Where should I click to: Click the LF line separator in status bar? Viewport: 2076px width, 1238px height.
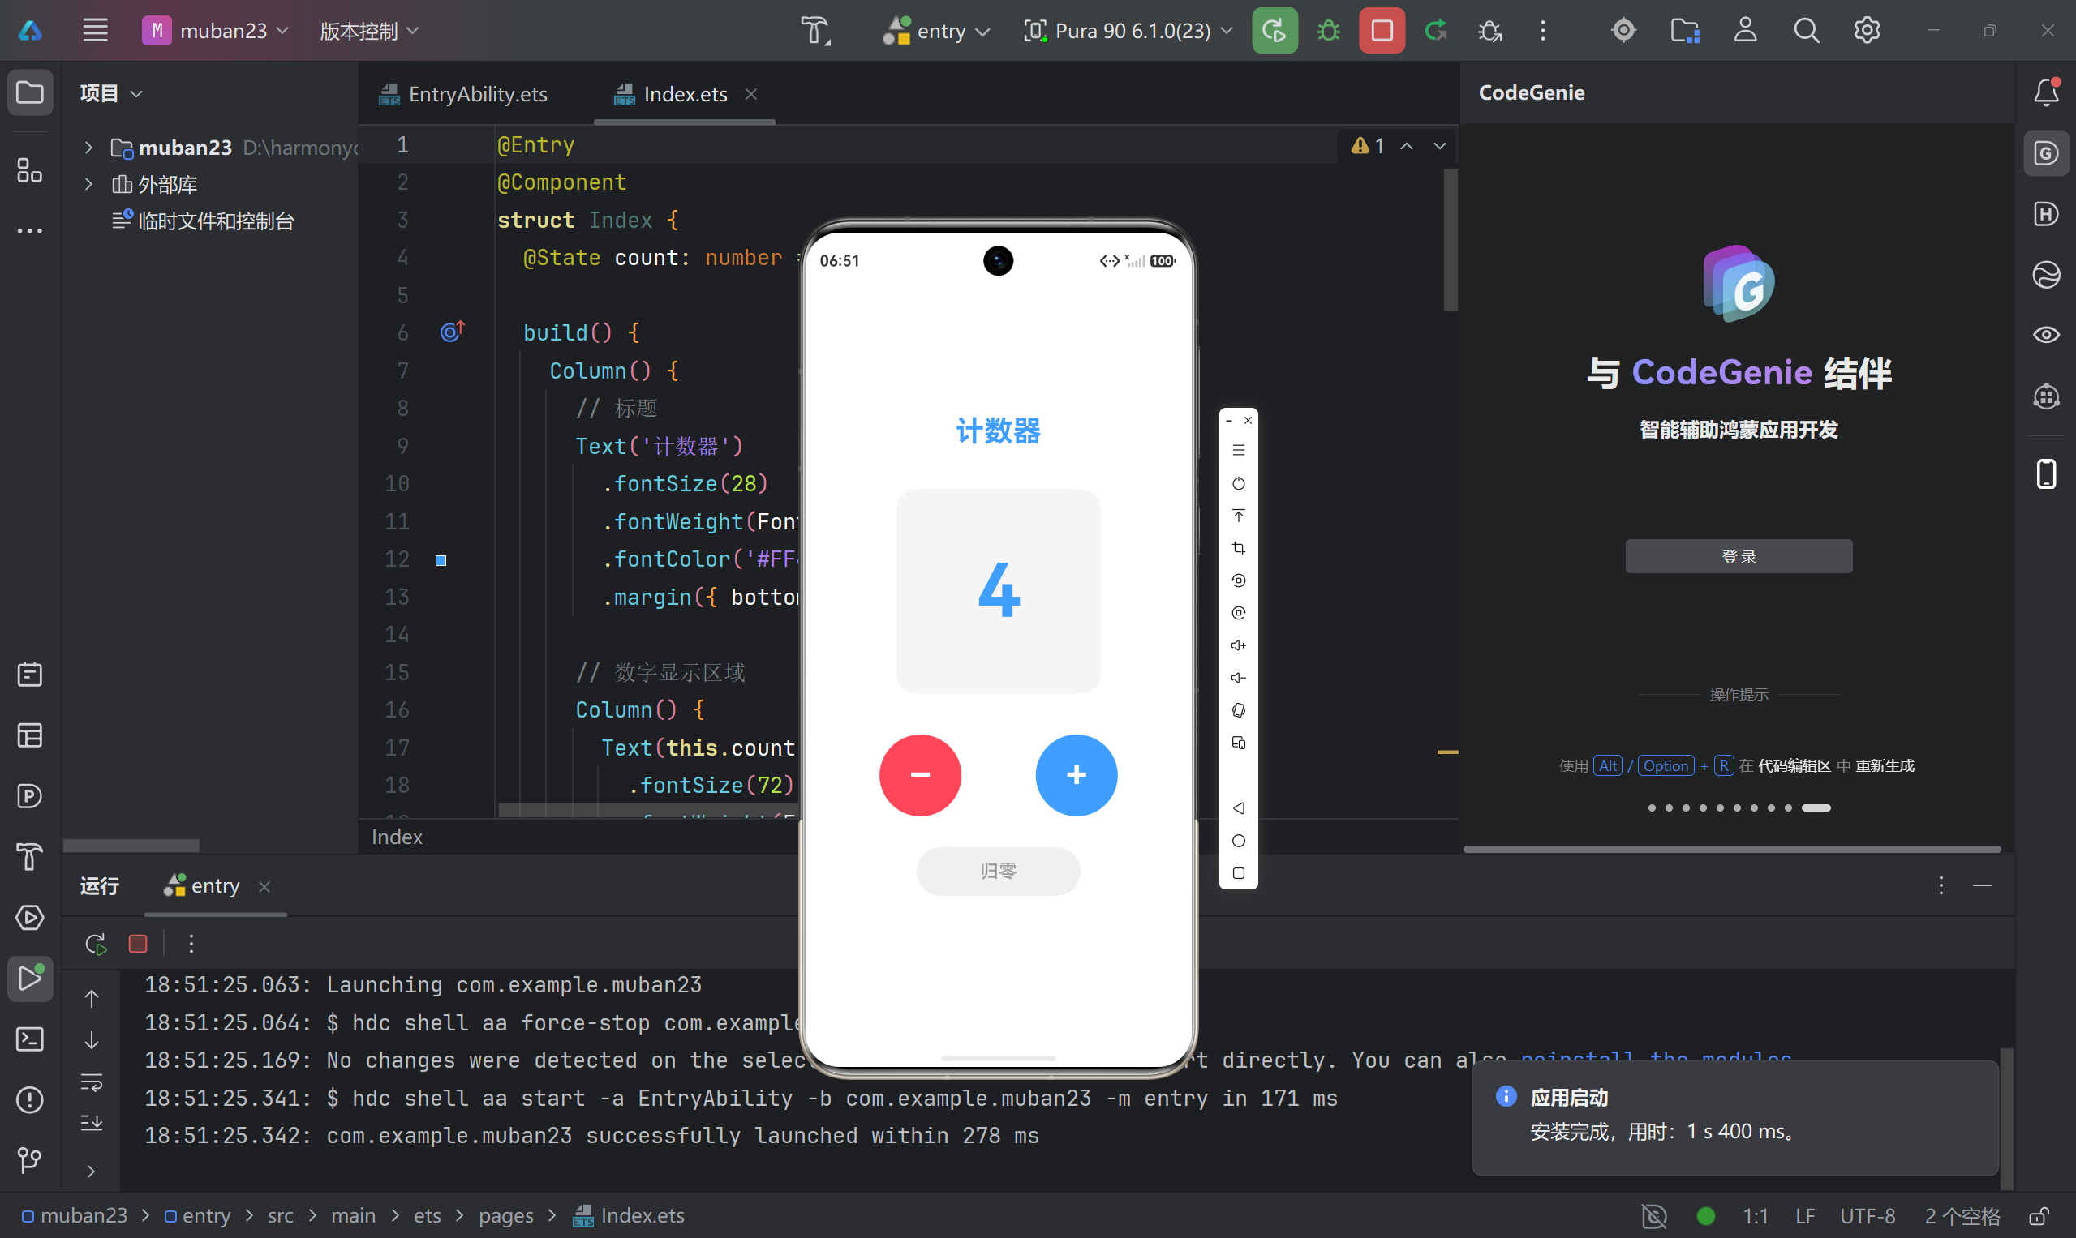1805,1216
